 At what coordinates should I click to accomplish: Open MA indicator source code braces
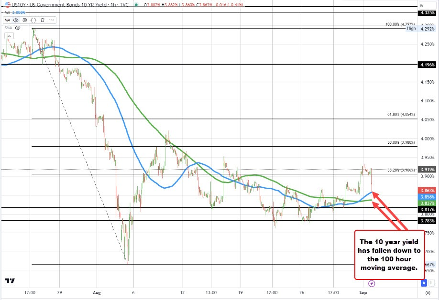(x=33, y=20)
